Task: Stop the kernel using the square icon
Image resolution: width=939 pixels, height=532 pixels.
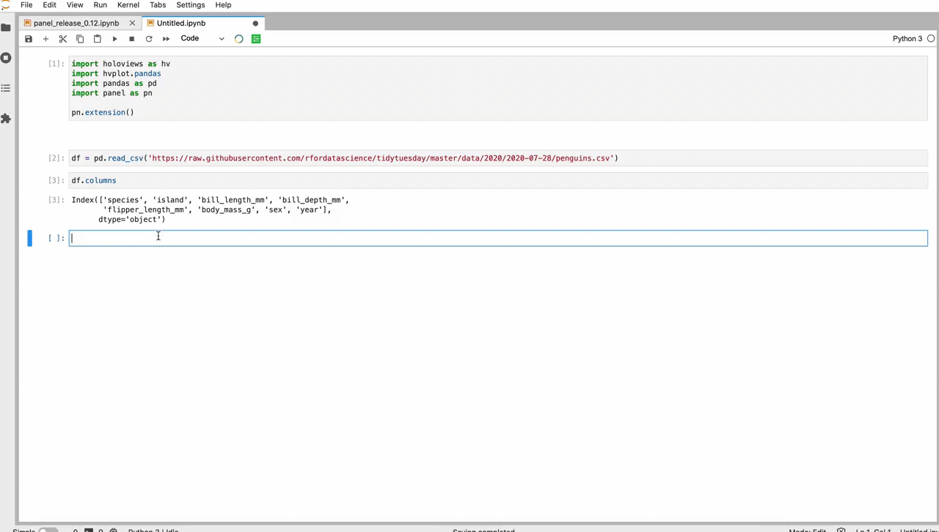Action: tap(131, 39)
